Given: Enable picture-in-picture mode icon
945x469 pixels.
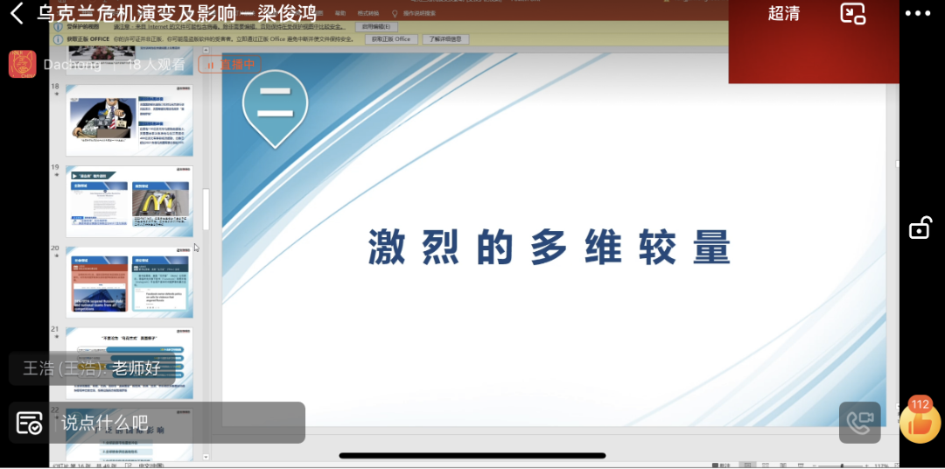Looking at the screenshot, I should point(853,13).
